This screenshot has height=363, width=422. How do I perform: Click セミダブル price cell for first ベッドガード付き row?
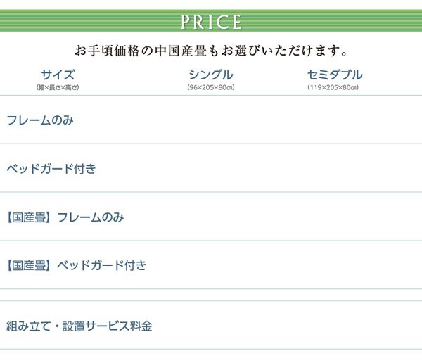pyautogui.click(x=334, y=169)
